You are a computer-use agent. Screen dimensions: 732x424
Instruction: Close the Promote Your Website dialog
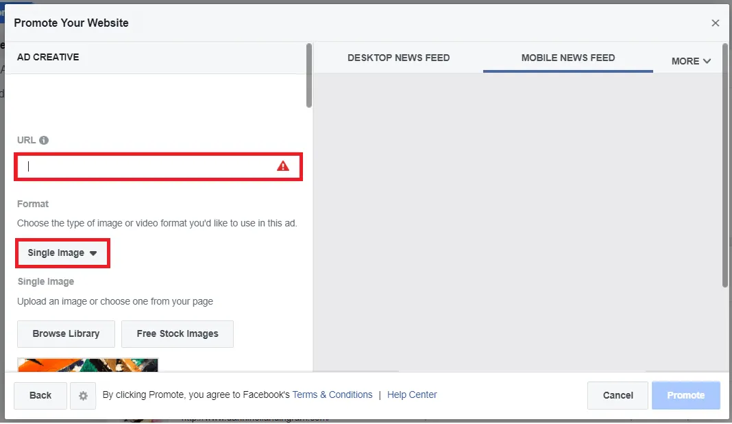(x=716, y=23)
